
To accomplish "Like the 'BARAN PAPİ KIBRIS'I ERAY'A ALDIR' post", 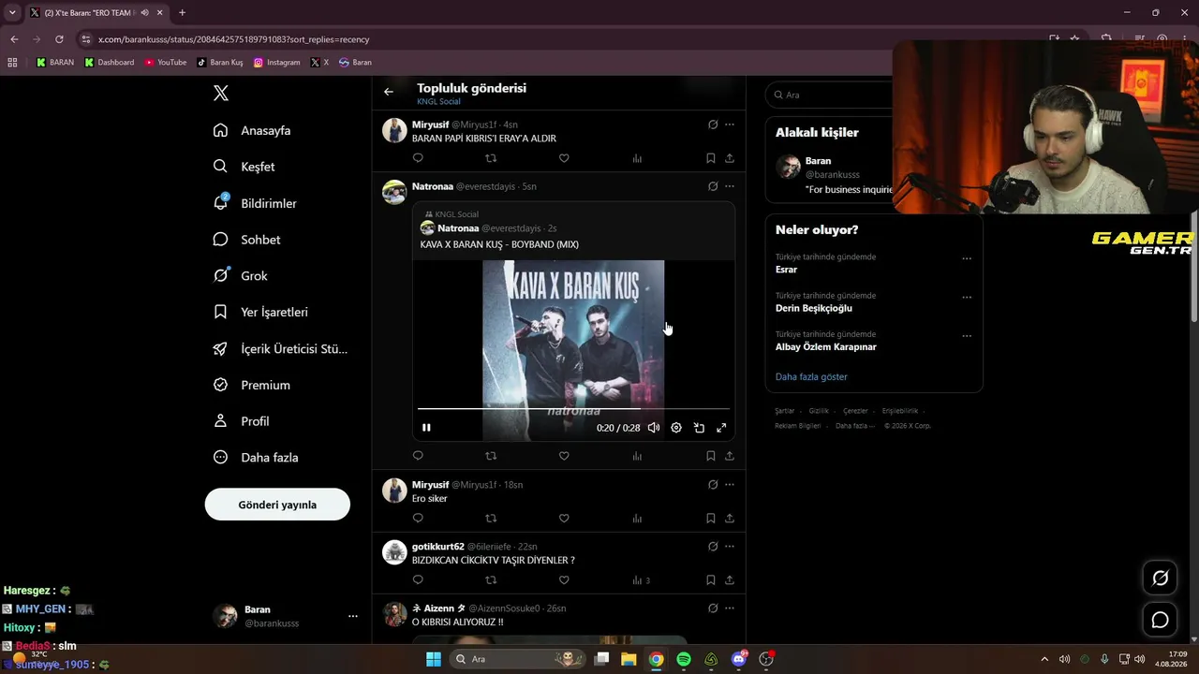I will (x=564, y=158).
